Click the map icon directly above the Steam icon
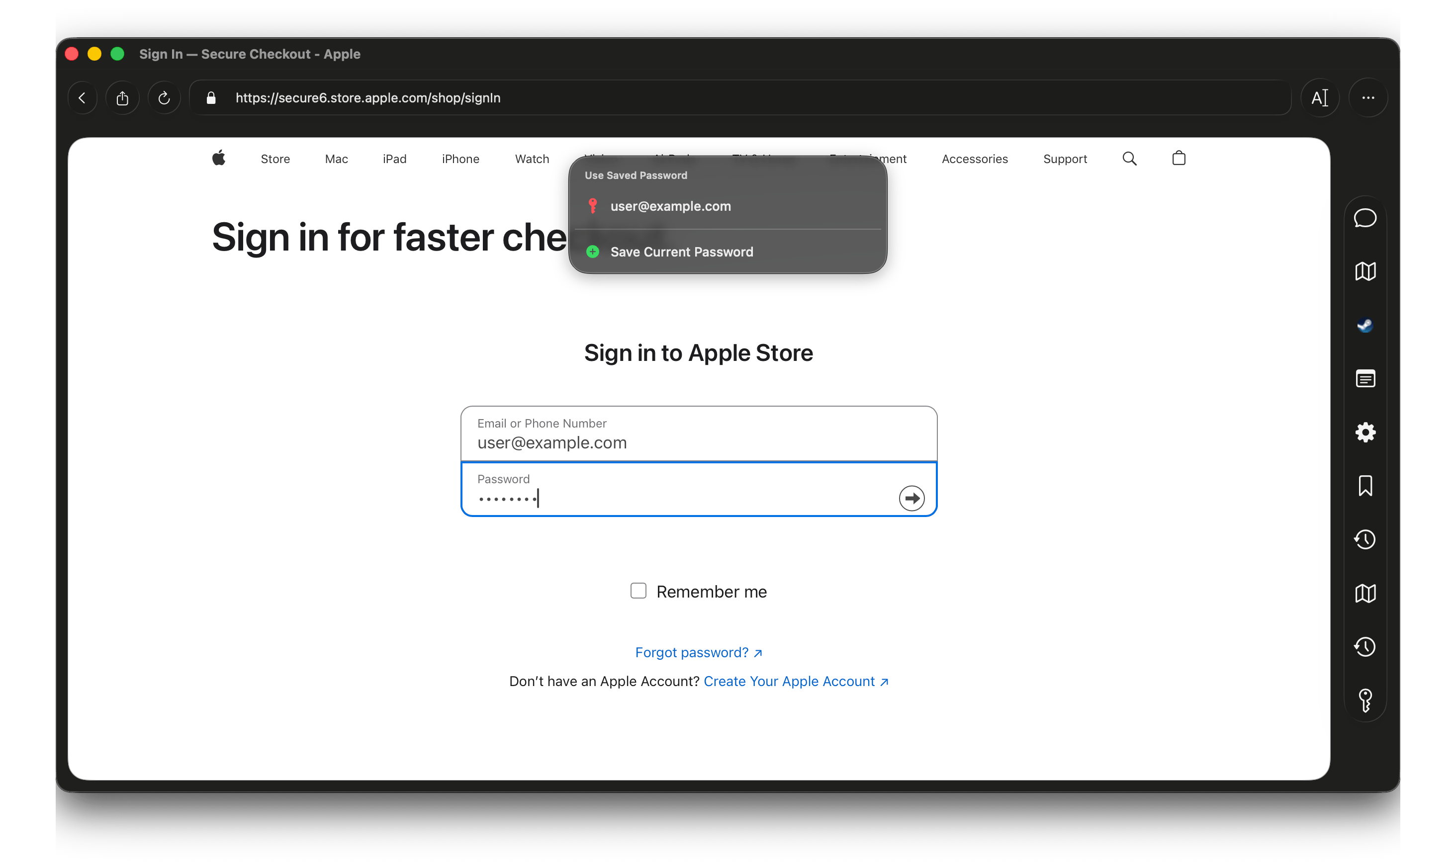This screenshot has height=866, width=1456. [1365, 271]
